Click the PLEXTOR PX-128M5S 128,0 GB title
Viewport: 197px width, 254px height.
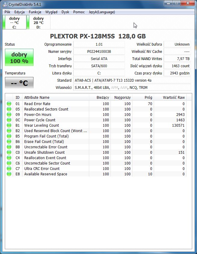[98, 36]
